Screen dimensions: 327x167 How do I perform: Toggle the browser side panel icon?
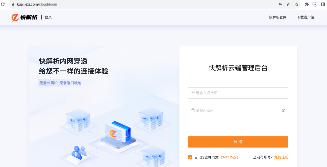(323, 4)
